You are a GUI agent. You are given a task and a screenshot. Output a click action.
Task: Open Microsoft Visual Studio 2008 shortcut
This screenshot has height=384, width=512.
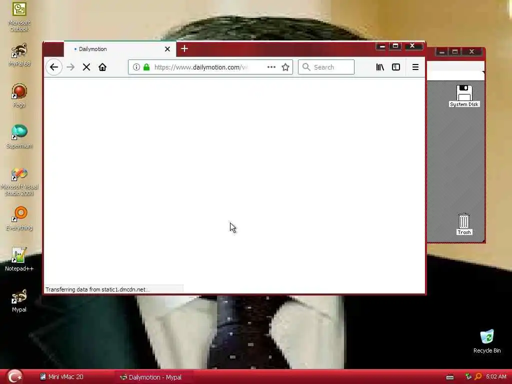(x=19, y=182)
